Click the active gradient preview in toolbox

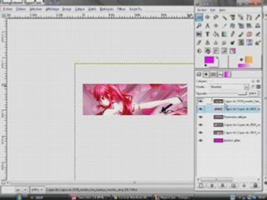[244, 66]
